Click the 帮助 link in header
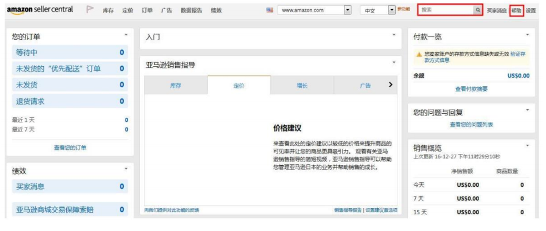Screen dimensions: 546x231 516,10
